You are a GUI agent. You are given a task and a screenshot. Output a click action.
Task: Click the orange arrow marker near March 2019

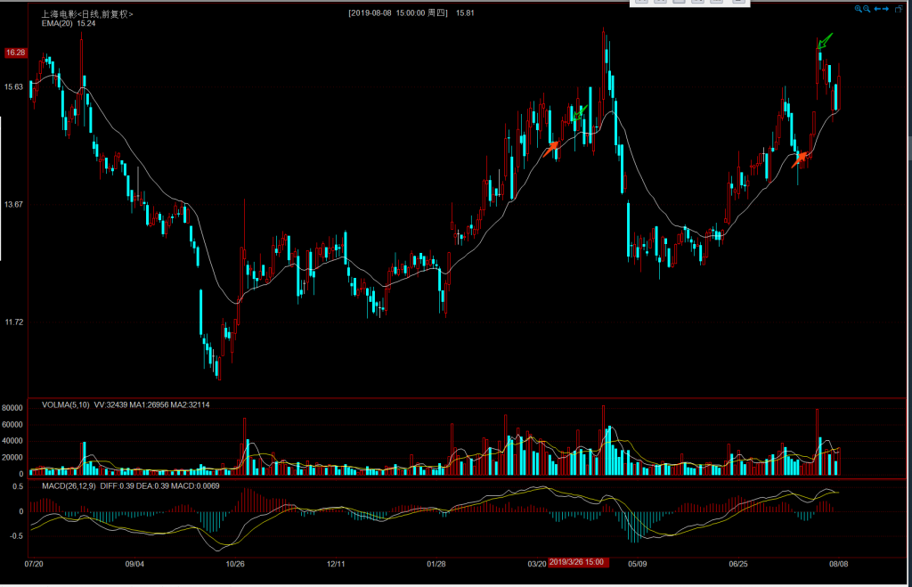pos(552,148)
